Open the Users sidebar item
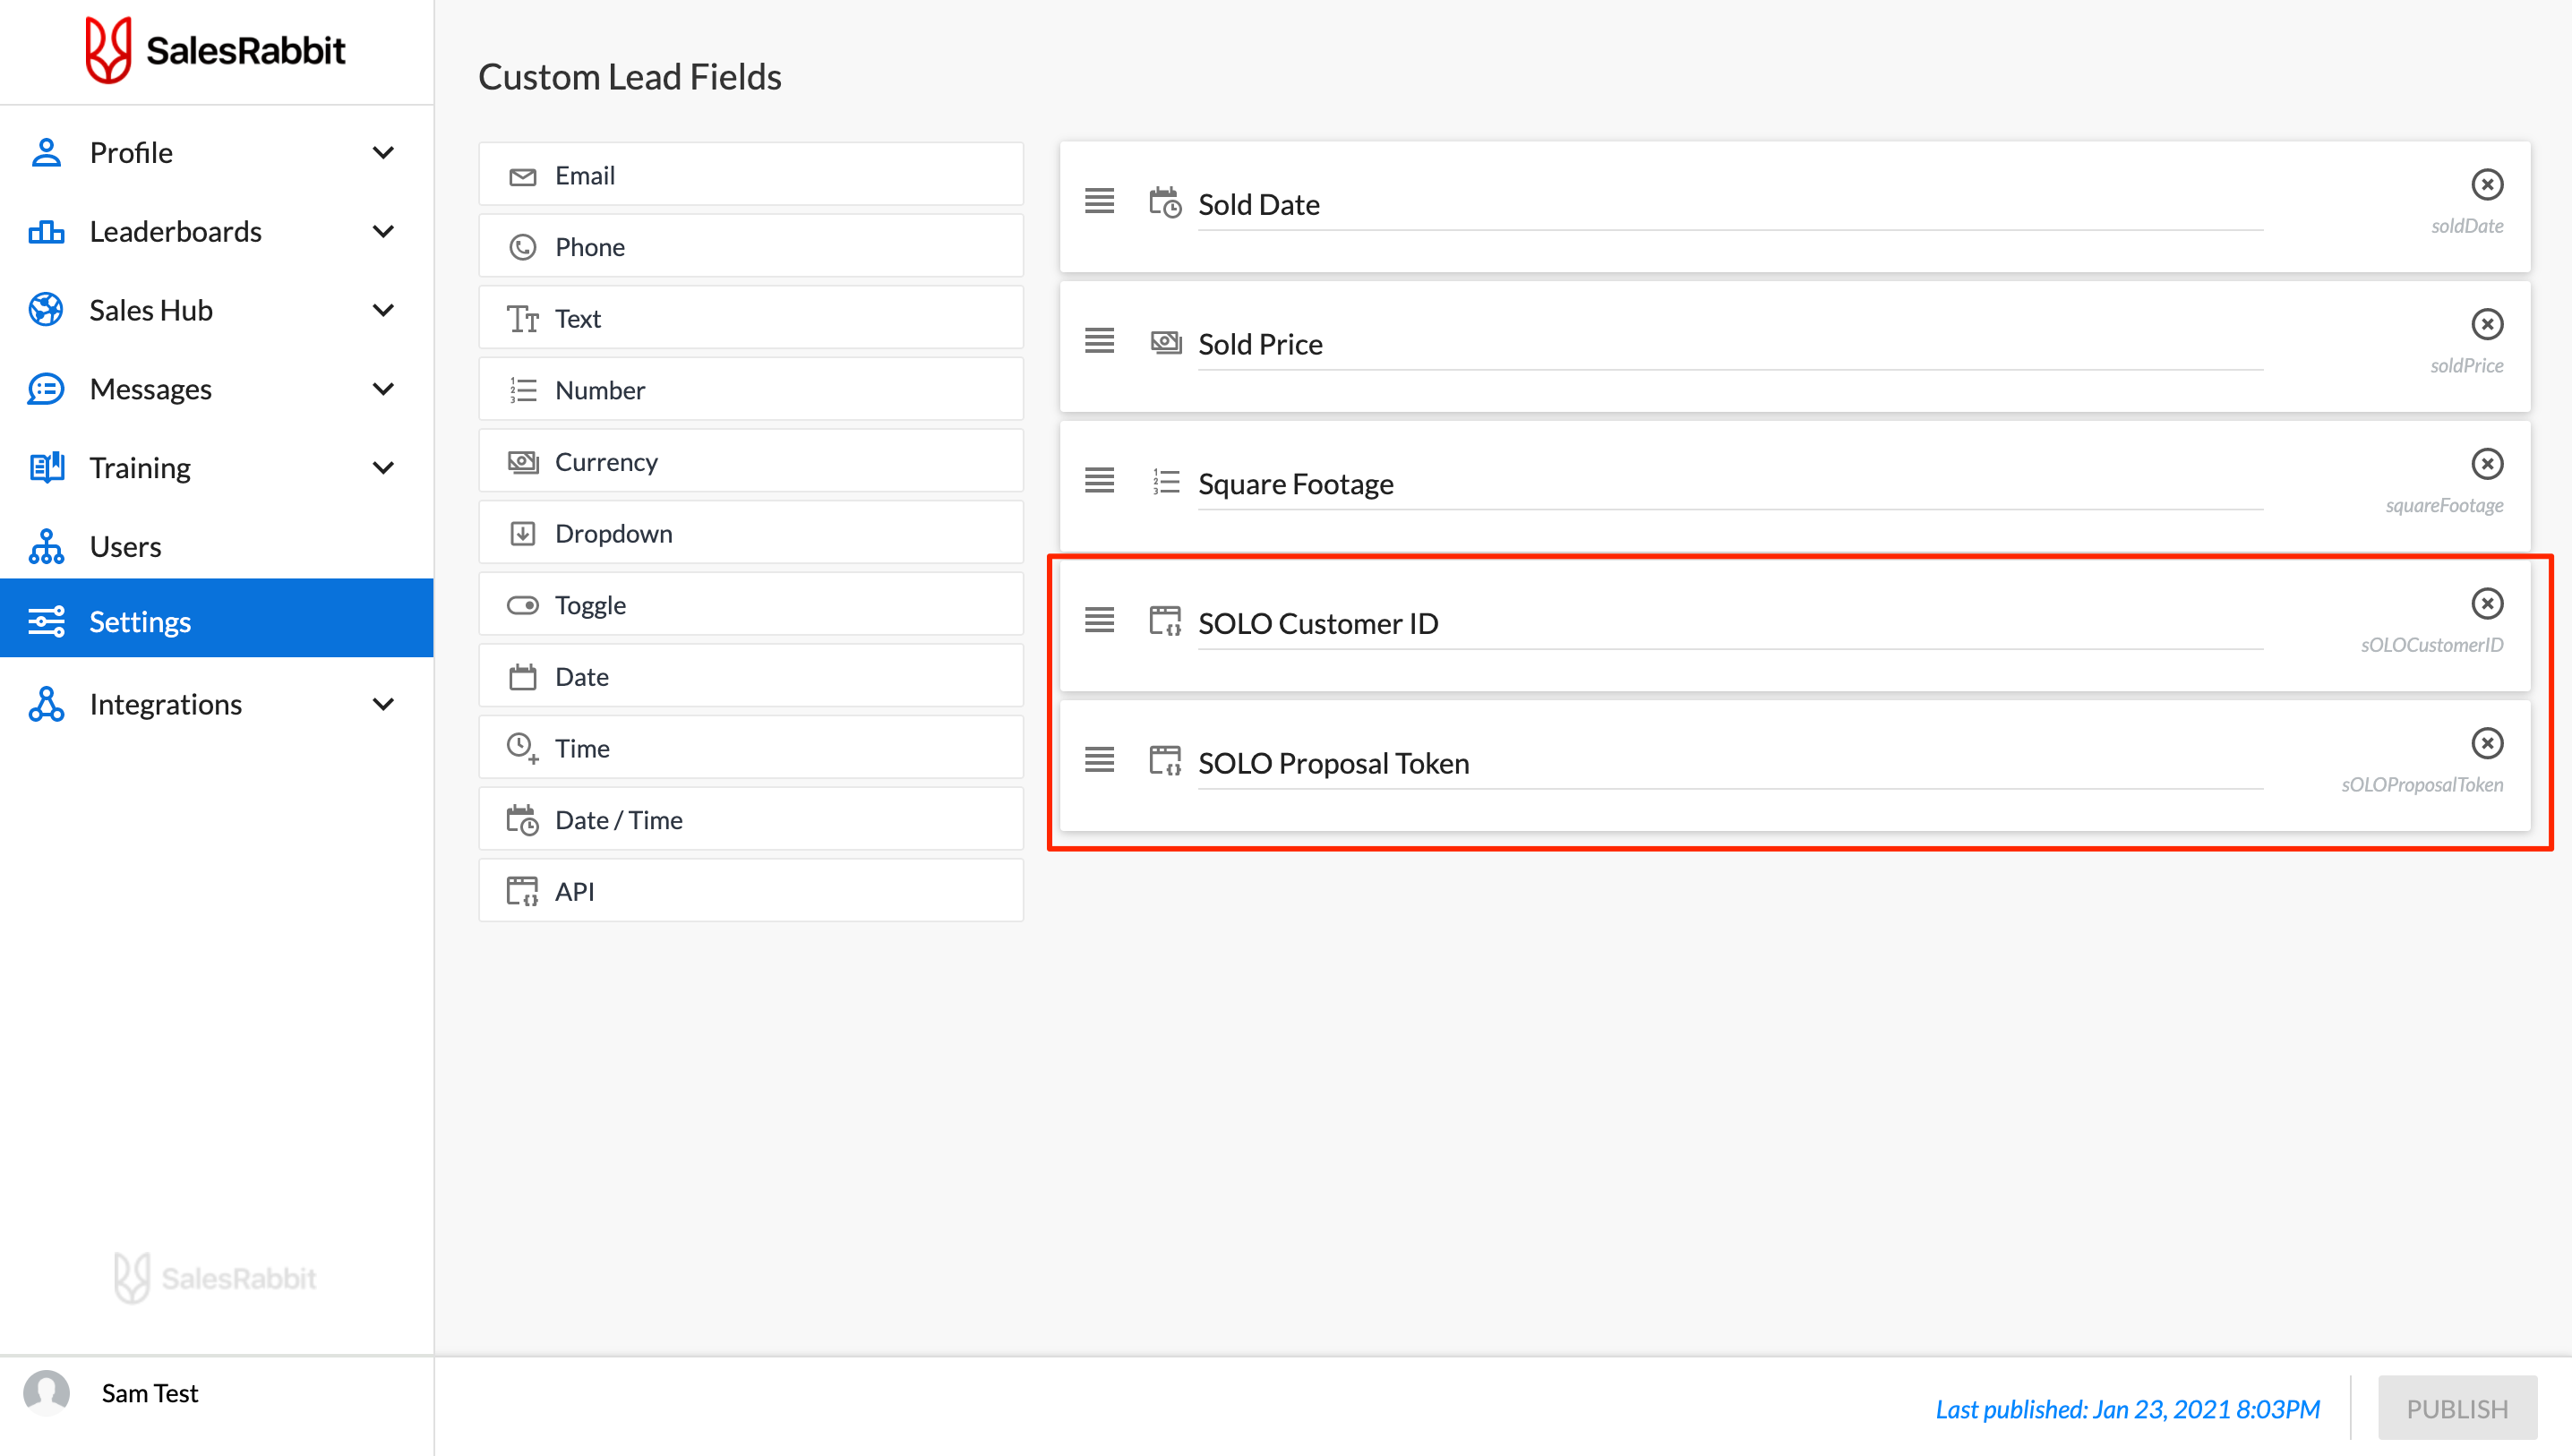The image size is (2572, 1456). pos(216,546)
